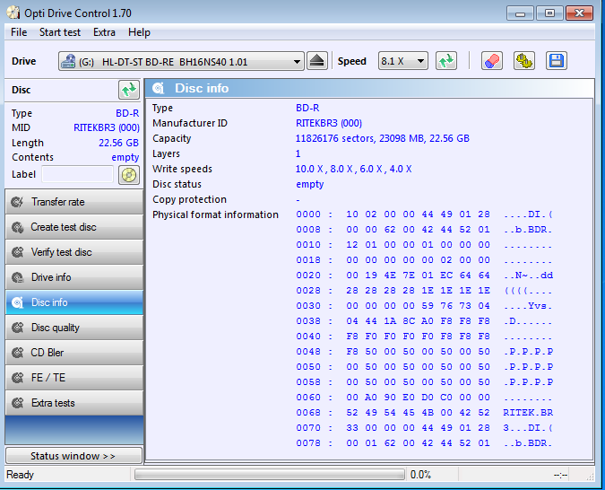
Task: Open Disc quality test
Action: point(74,328)
